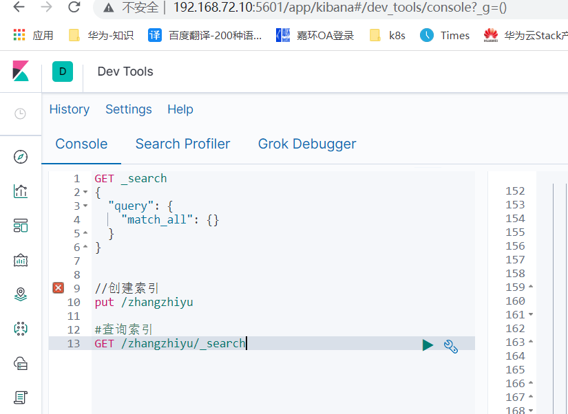
Task: Open History link
Action: click(69, 109)
